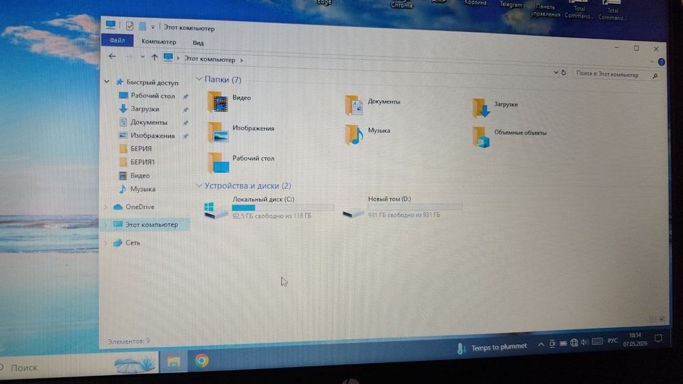Open the Музыка folder icon
This screenshot has width=683, height=384.
354,134
